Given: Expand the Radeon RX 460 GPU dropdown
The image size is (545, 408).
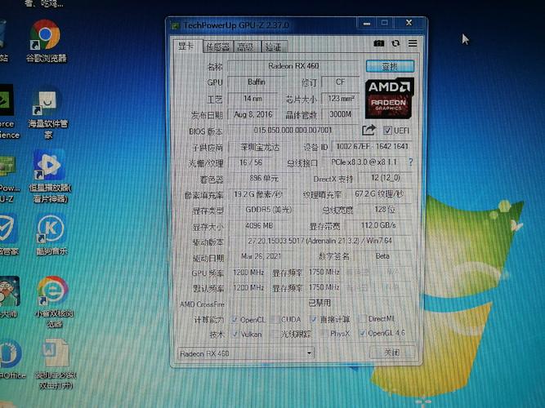Looking at the screenshot, I should 309,353.
